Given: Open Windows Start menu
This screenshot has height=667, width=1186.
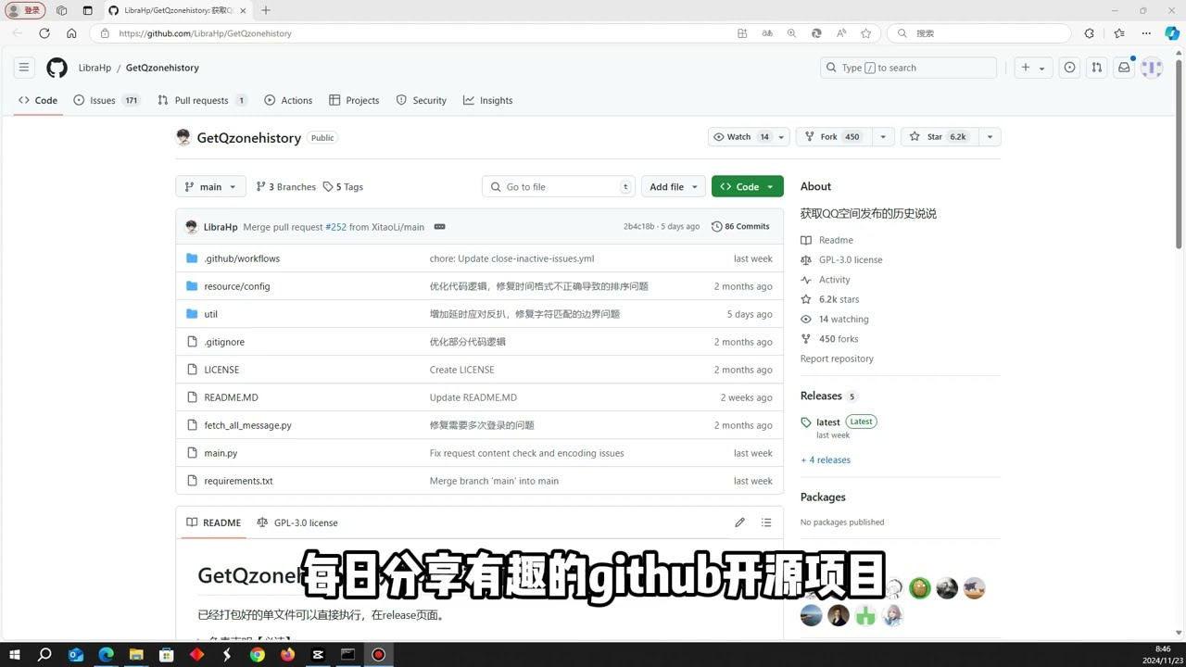Looking at the screenshot, I should click(15, 655).
